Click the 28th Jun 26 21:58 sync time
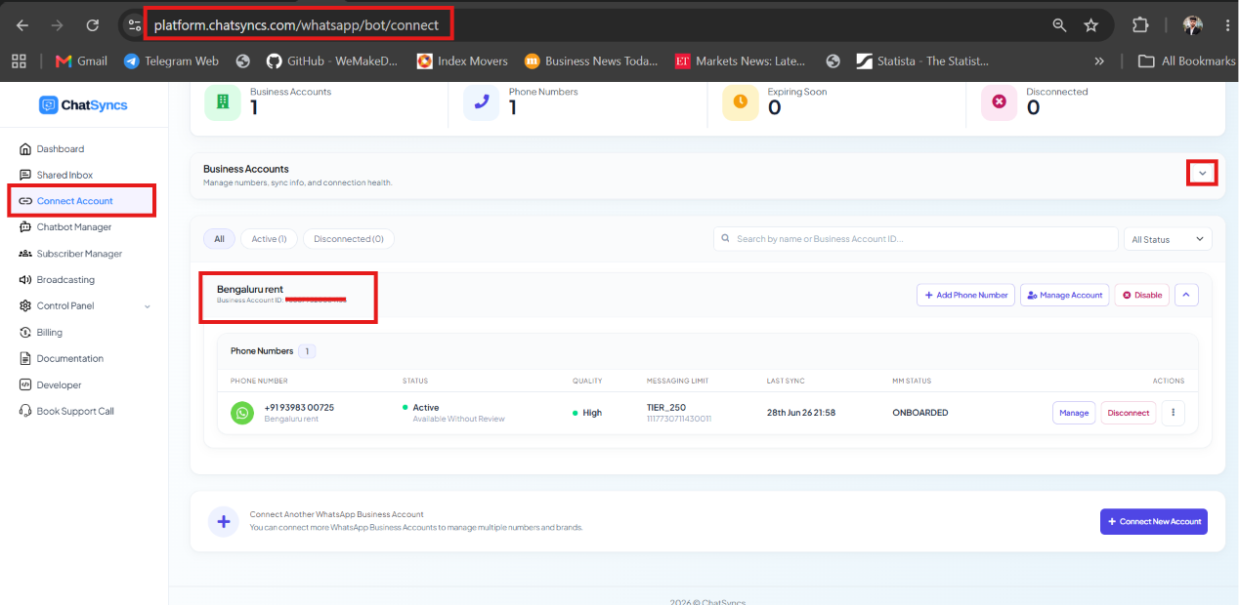Image resolution: width=1239 pixels, height=605 pixels. pos(801,413)
